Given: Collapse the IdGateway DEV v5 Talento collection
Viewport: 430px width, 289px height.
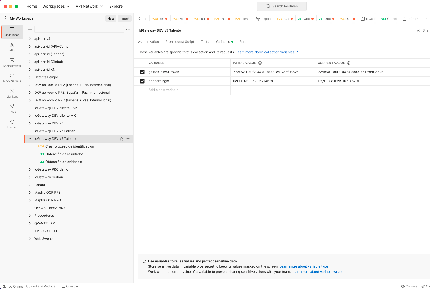Looking at the screenshot, I should click(30, 139).
